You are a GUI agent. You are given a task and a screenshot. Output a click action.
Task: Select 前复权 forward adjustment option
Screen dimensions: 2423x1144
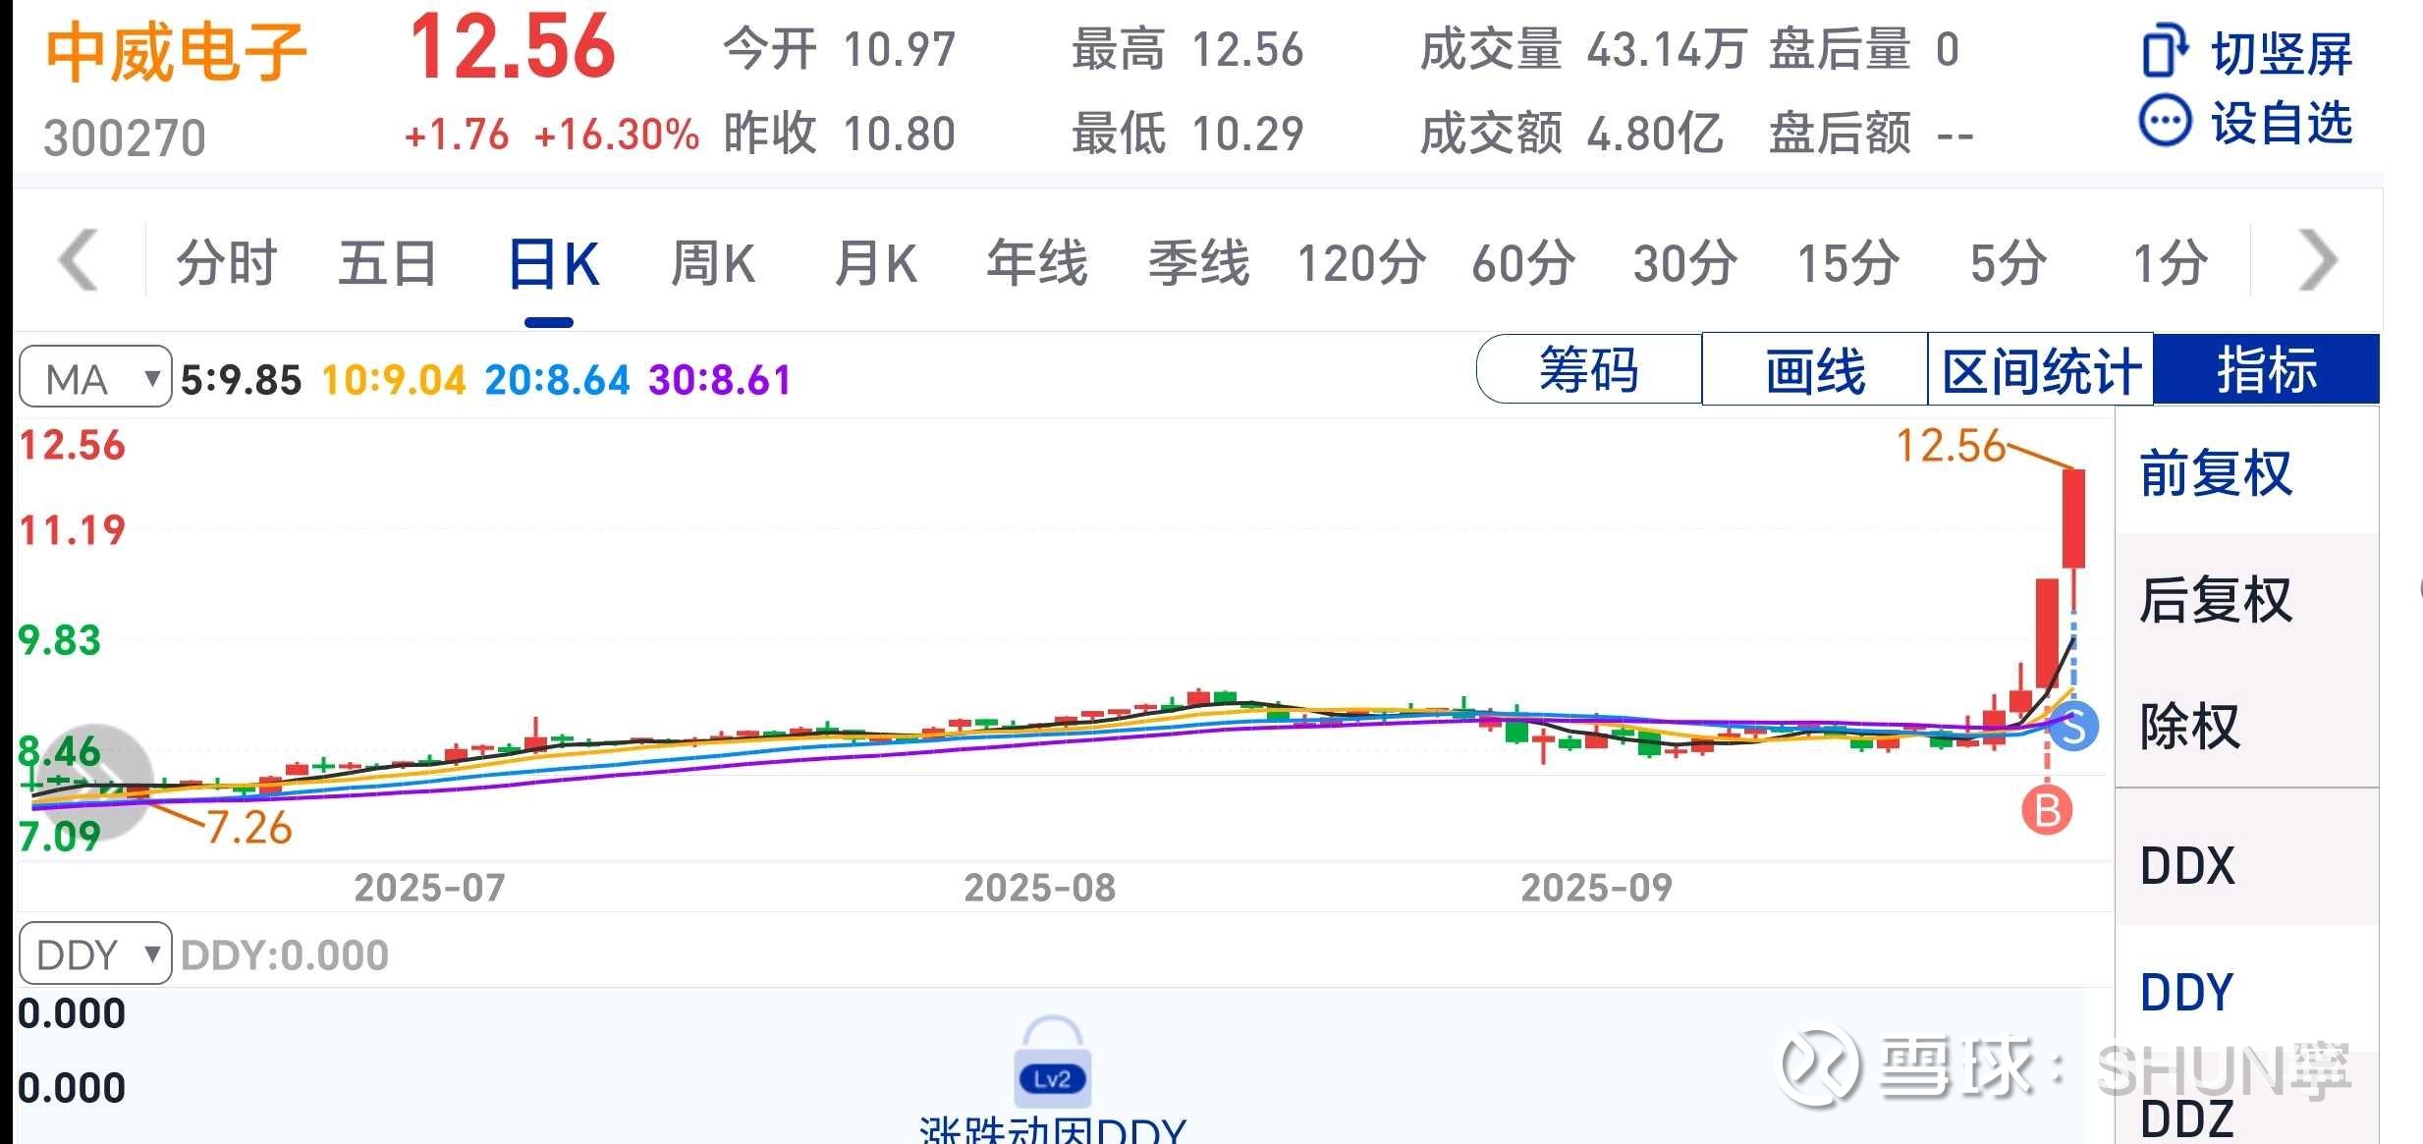(2216, 473)
